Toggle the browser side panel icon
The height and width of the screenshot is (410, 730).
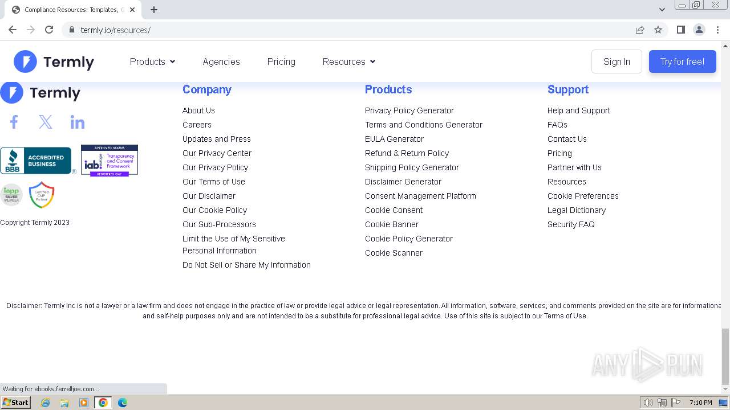[680, 30]
